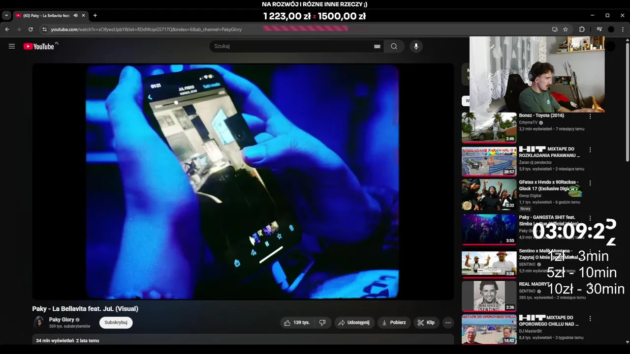Maximize the browser window
This screenshot has height=354, width=630.
[x=607, y=15]
